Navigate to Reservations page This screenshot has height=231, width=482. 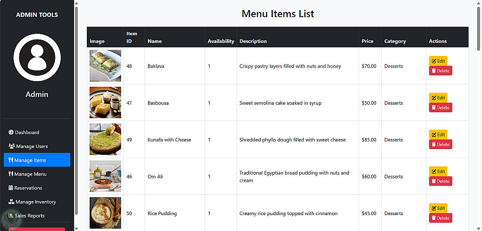[28, 188]
